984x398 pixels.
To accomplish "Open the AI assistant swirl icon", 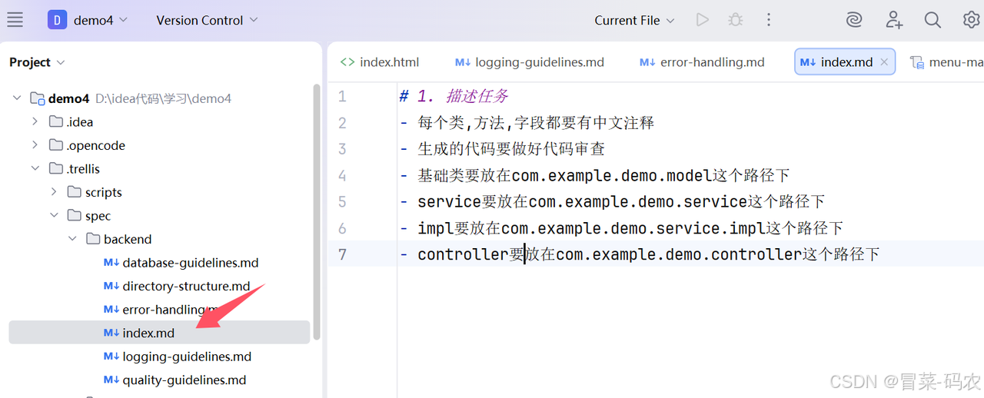I will [x=854, y=20].
